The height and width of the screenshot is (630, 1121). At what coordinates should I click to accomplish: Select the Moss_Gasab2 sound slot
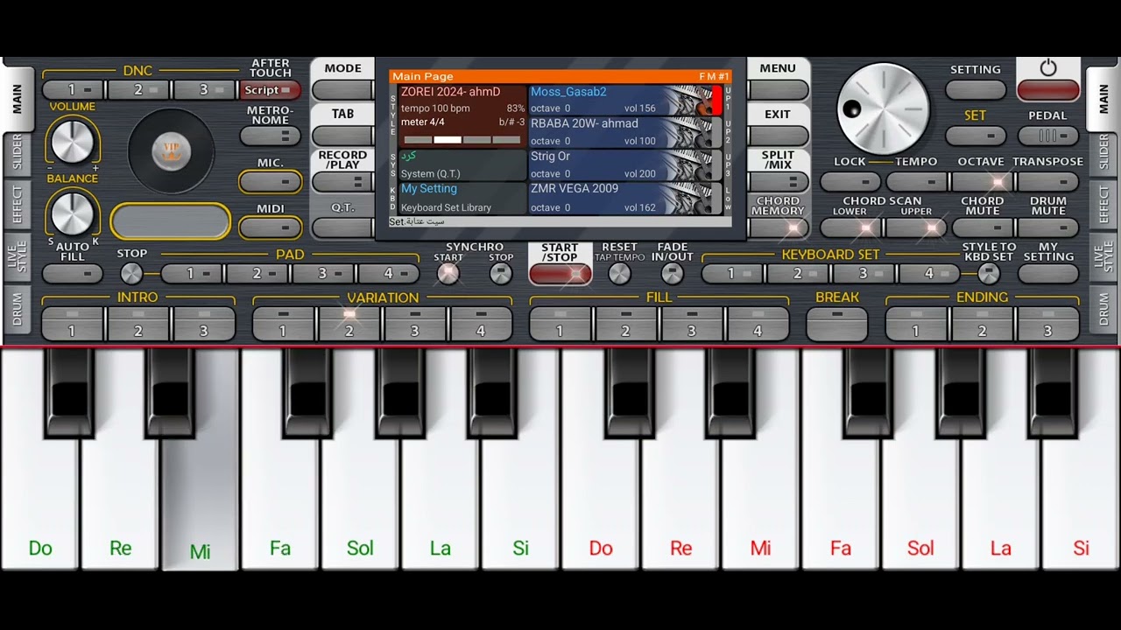[x=625, y=101]
